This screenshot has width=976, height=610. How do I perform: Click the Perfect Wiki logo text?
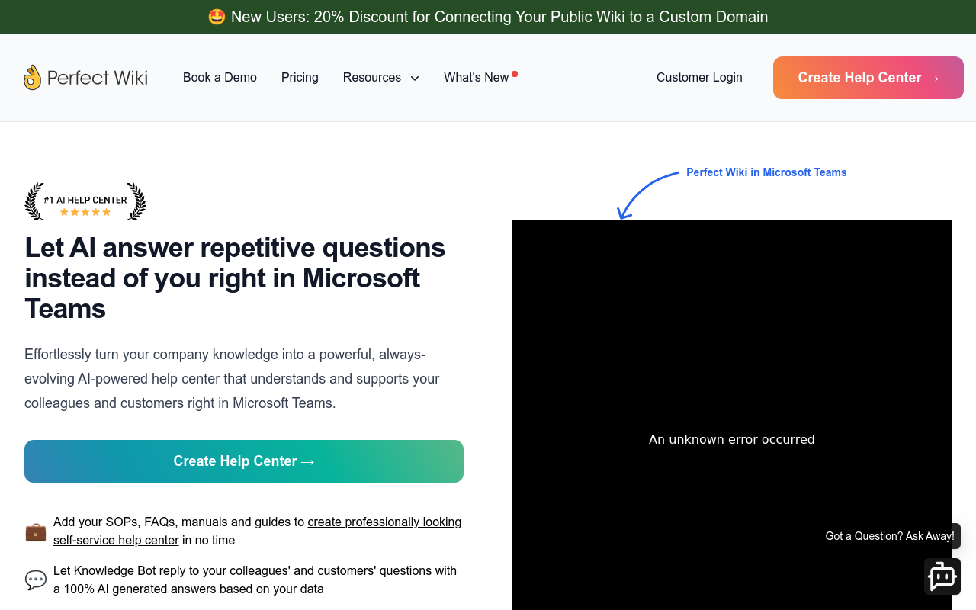(x=98, y=77)
